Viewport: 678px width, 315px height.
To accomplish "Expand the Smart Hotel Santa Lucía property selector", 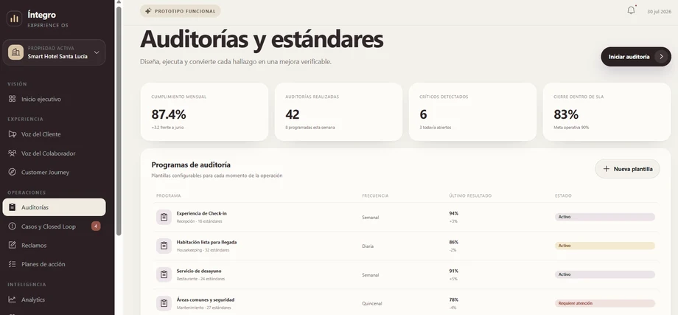I will point(54,52).
